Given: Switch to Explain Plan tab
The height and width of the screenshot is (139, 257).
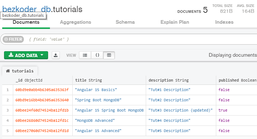Looking at the screenshot, I should click(x=175, y=22).
